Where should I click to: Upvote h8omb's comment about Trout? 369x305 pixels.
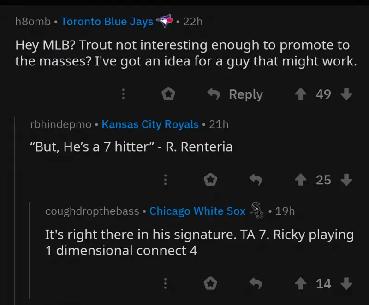(x=301, y=94)
